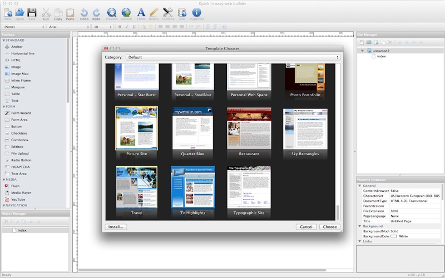Toggle the Rulers toolbar icon
Screen dimensions: 445x278
(154, 12)
